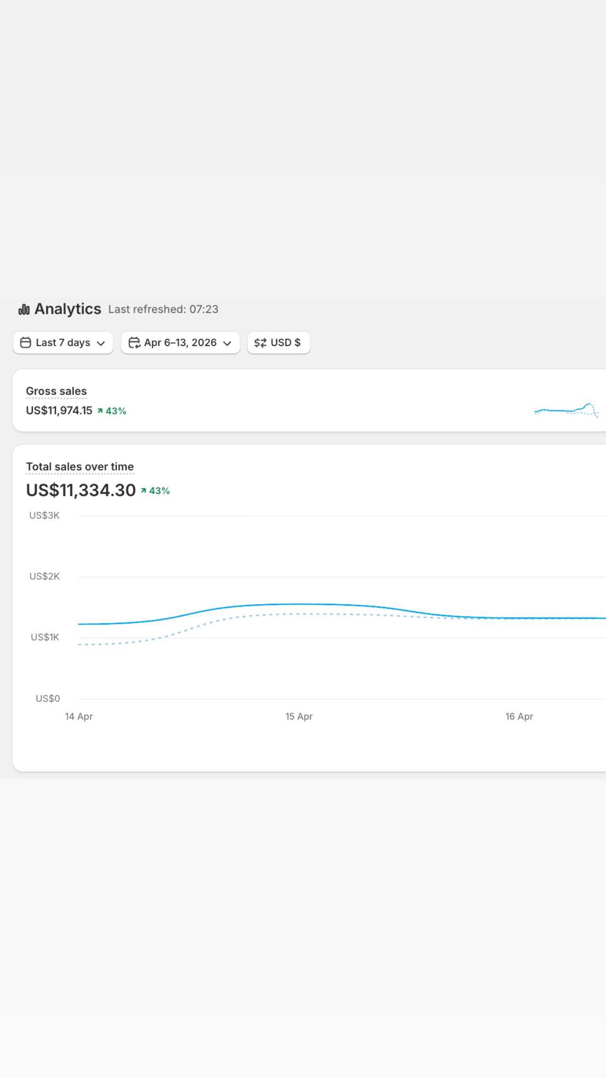Click the comparison calendar icon beside Apr 6–13

[134, 343]
